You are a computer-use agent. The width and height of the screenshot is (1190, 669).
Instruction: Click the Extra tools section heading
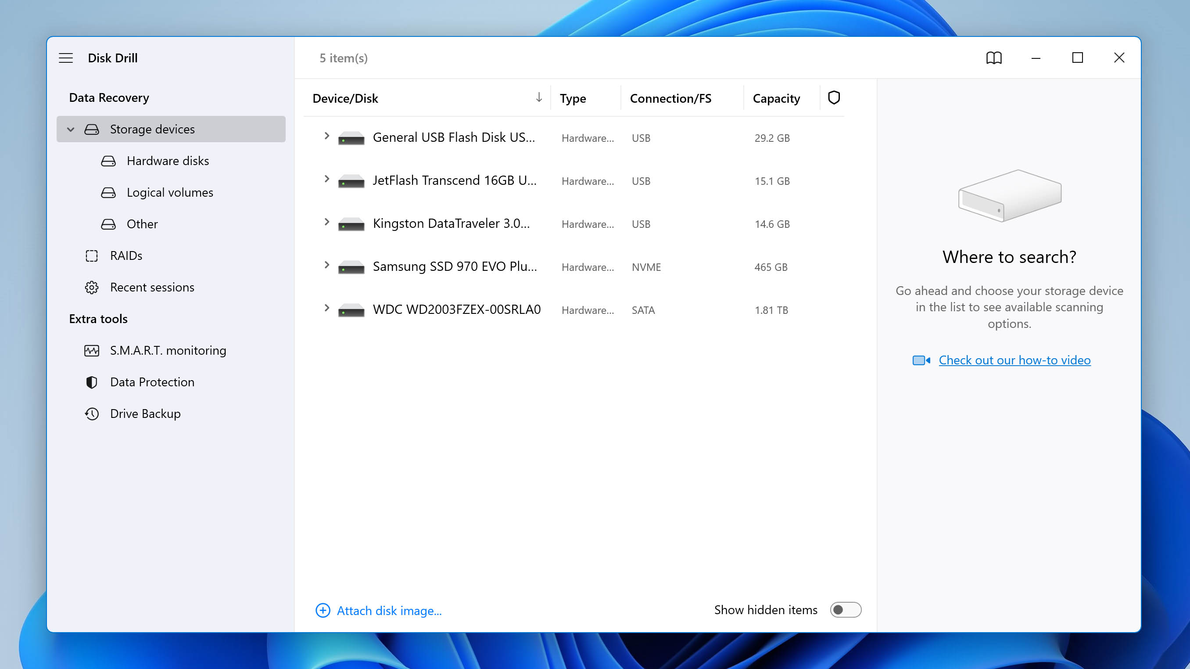point(98,319)
